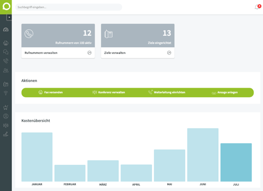Open Rufnummern verwalten link

tap(41, 53)
